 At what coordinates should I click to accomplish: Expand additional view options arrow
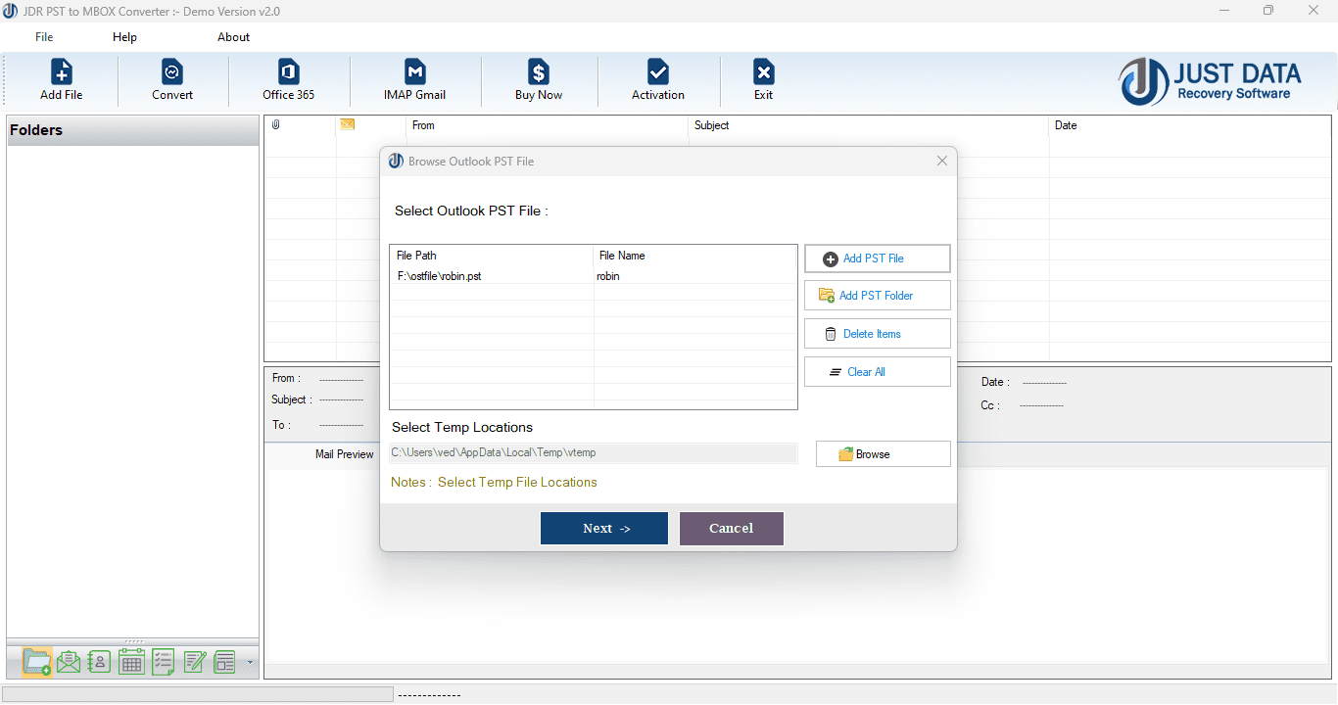coord(249,664)
